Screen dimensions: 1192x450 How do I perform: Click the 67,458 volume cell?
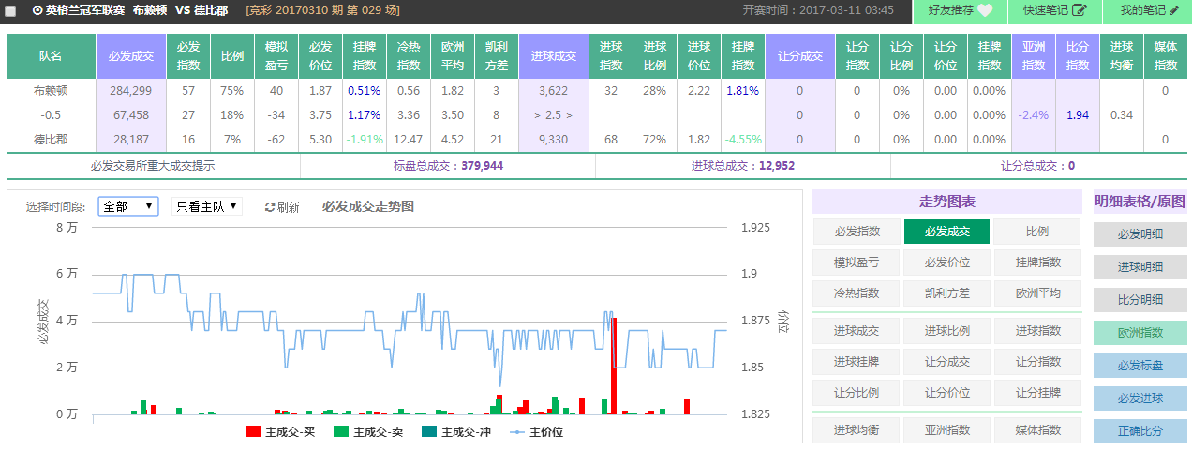point(131,114)
